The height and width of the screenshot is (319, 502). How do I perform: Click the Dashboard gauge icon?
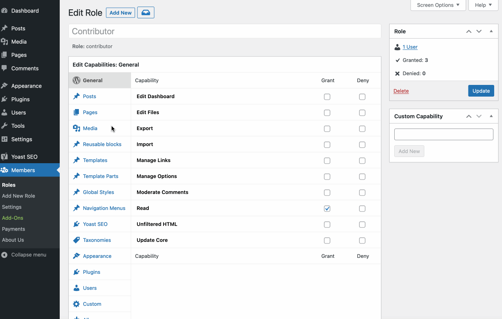pyautogui.click(x=4, y=11)
